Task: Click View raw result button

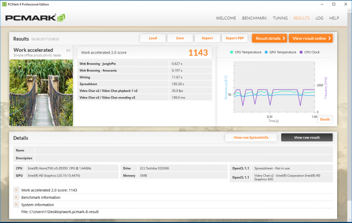Action: point(307,137)
